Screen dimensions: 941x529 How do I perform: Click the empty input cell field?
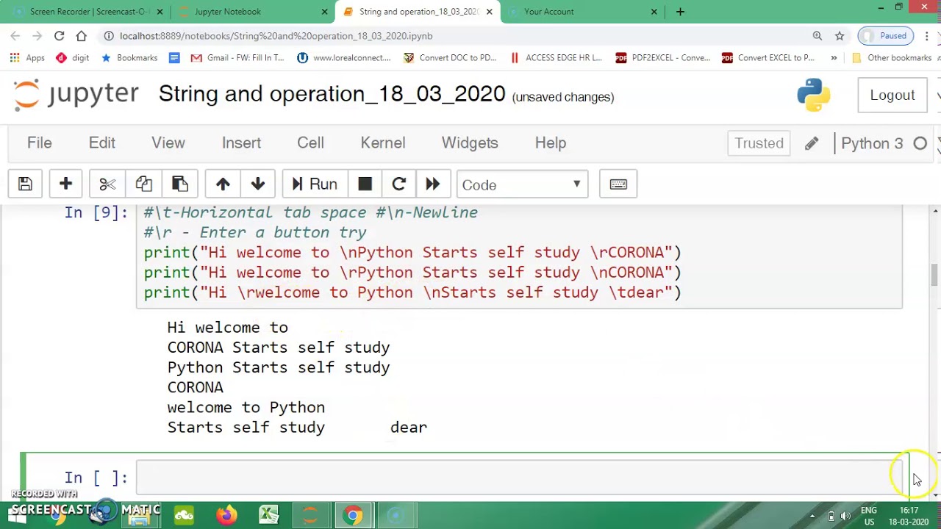[519, 478]
